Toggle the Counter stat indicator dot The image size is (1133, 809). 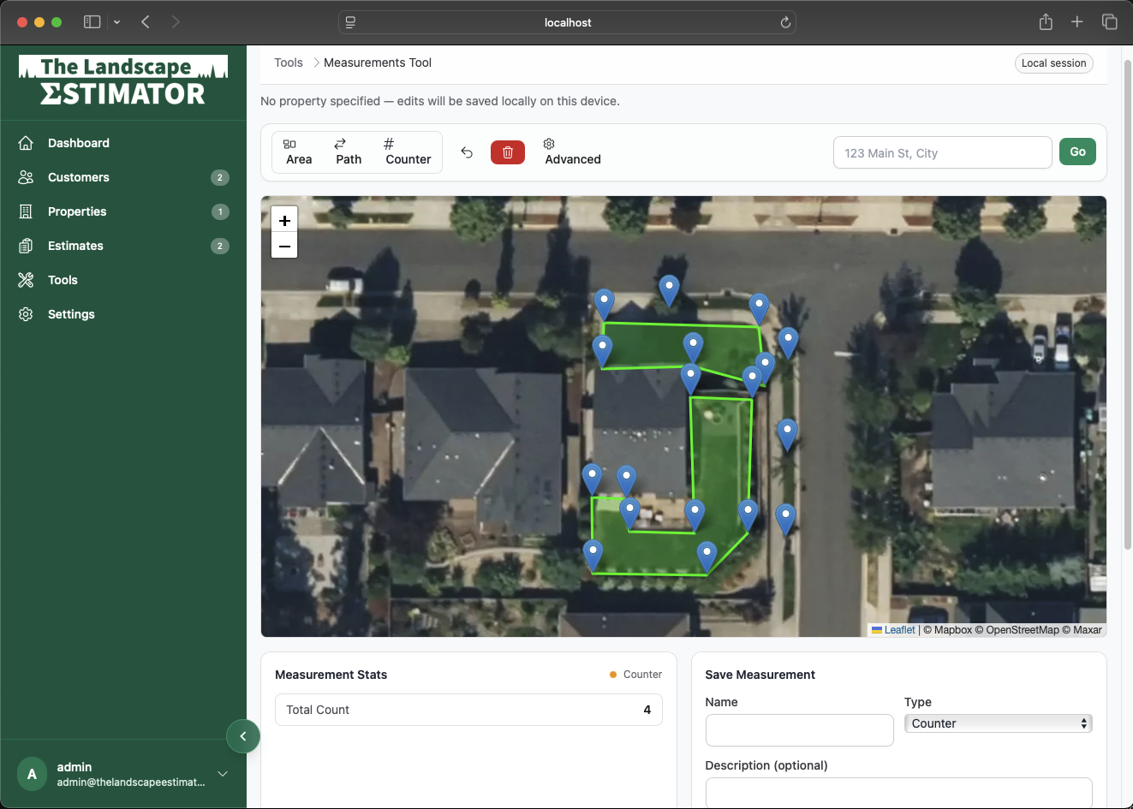coord(612,674)
